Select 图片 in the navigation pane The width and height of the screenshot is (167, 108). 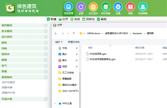click(65, 54)
